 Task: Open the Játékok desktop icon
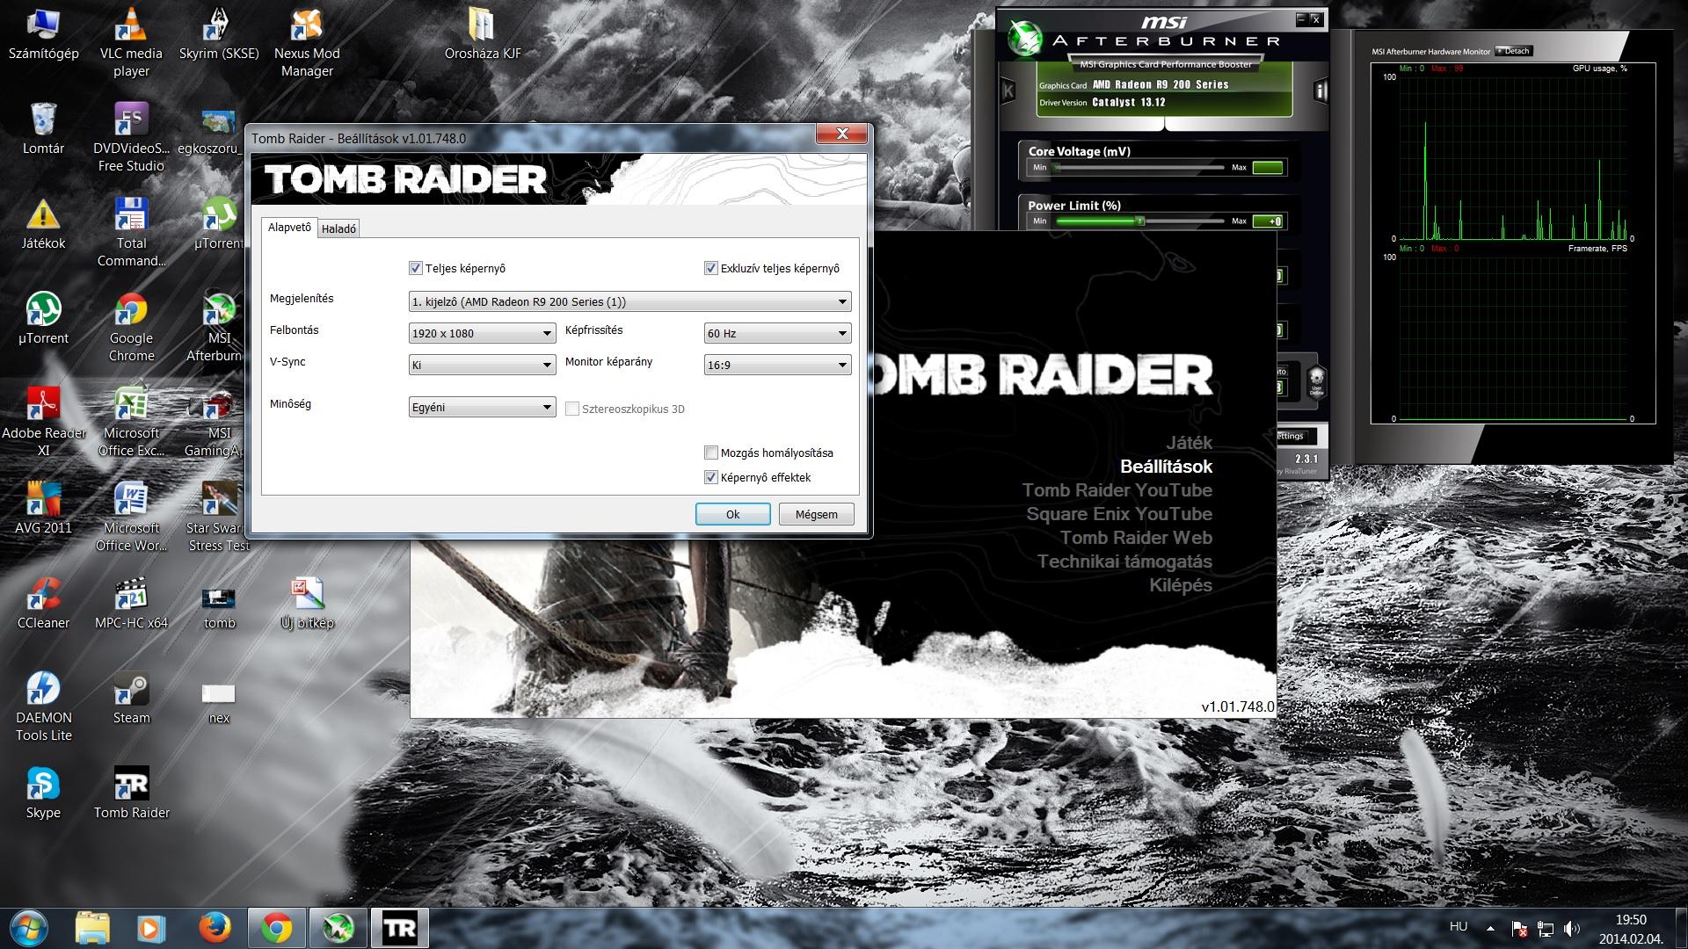tap(43, 224)
